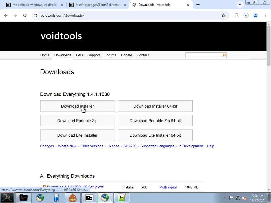
Task: Open the Chrome profile avatar menu
Action: click(256, 15)
